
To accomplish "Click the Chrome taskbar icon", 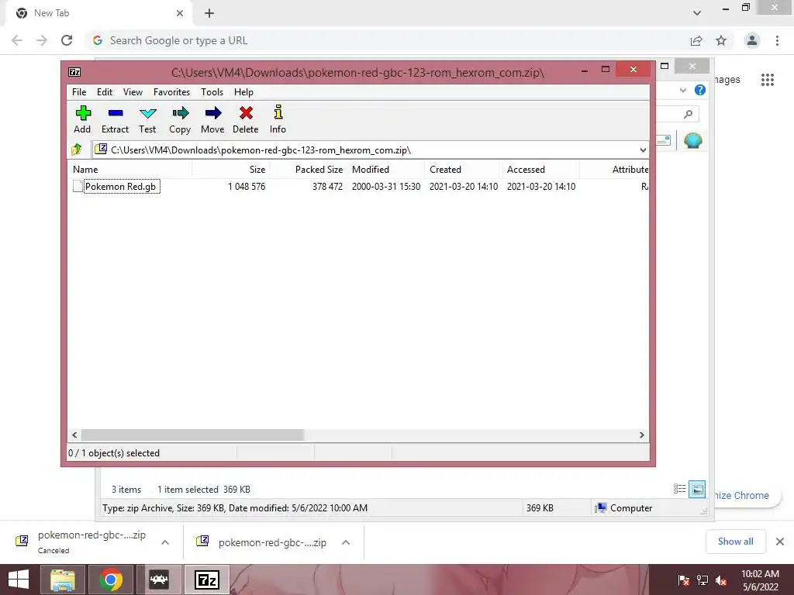I will [110, 580].
